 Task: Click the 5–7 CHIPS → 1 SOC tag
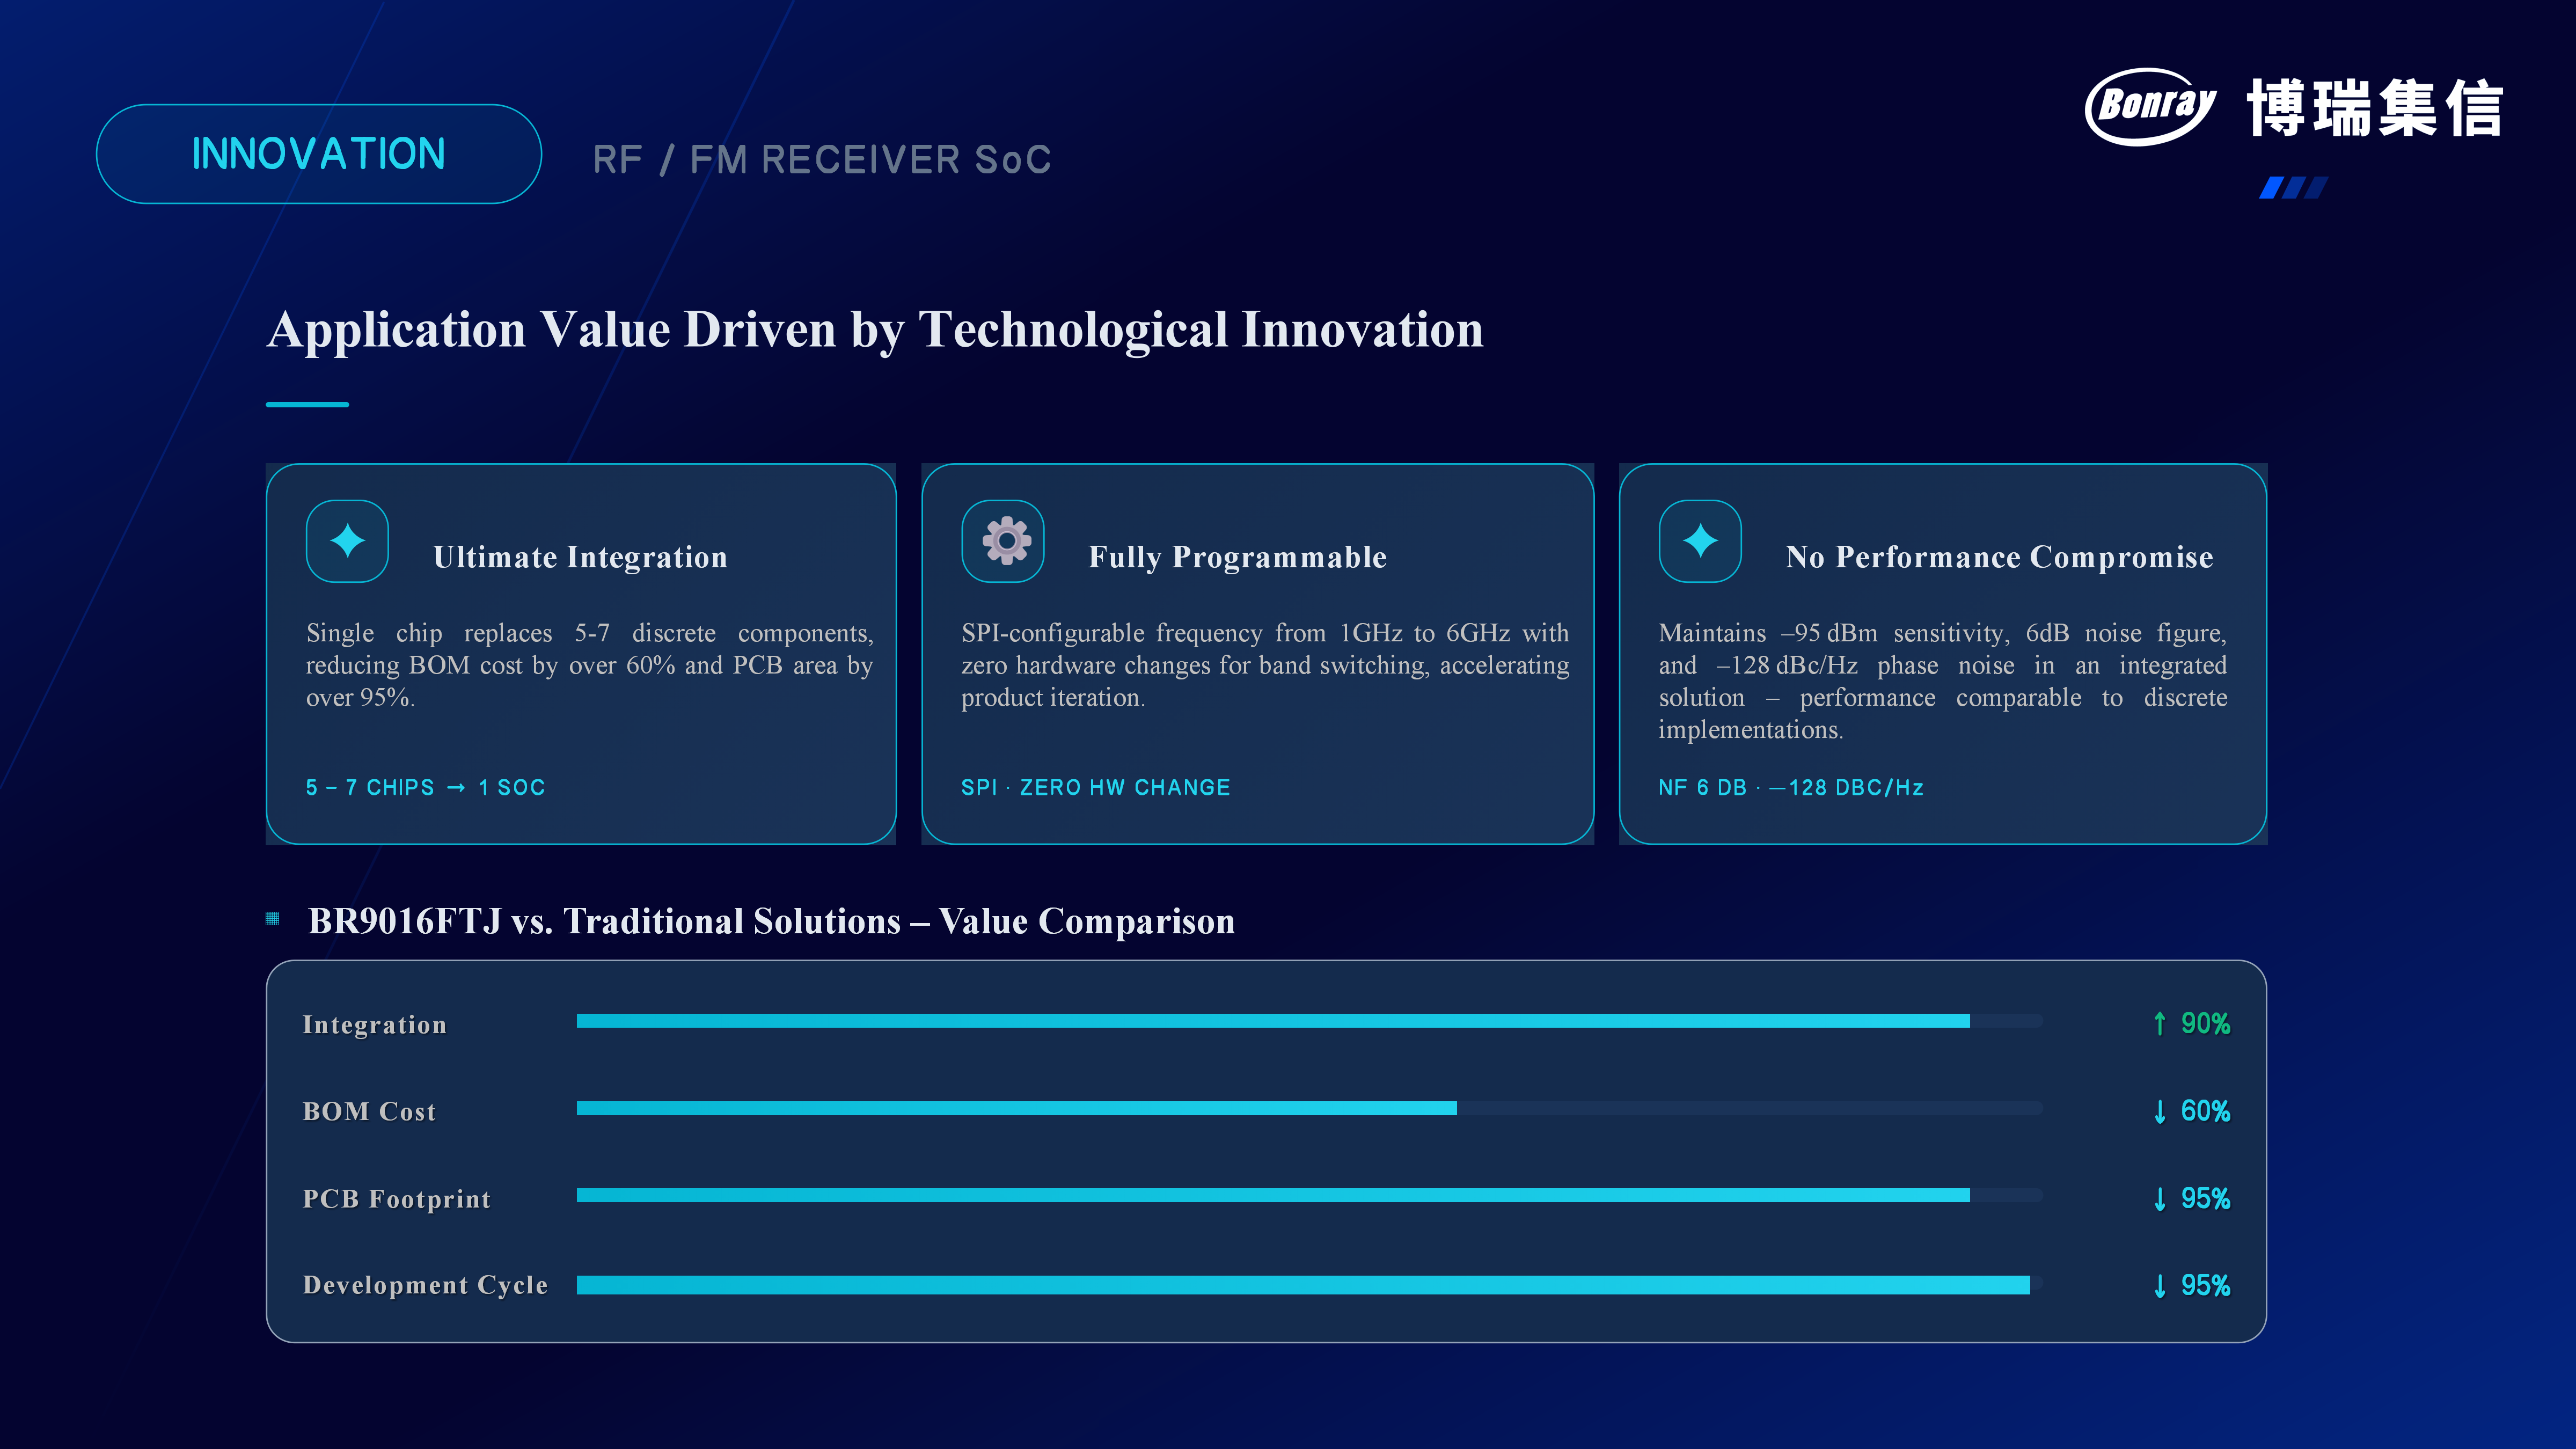tap(426, 788)
